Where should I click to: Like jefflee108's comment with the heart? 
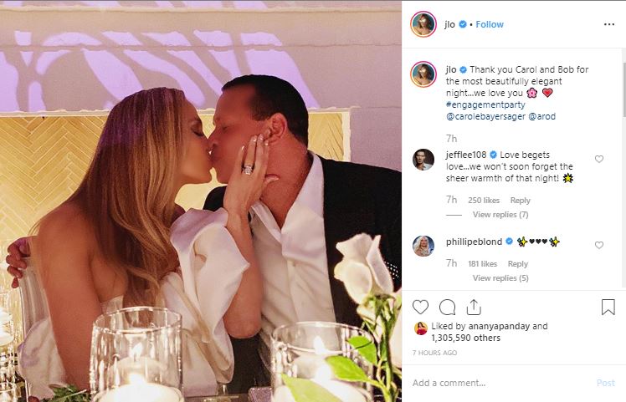coord(599,159)
